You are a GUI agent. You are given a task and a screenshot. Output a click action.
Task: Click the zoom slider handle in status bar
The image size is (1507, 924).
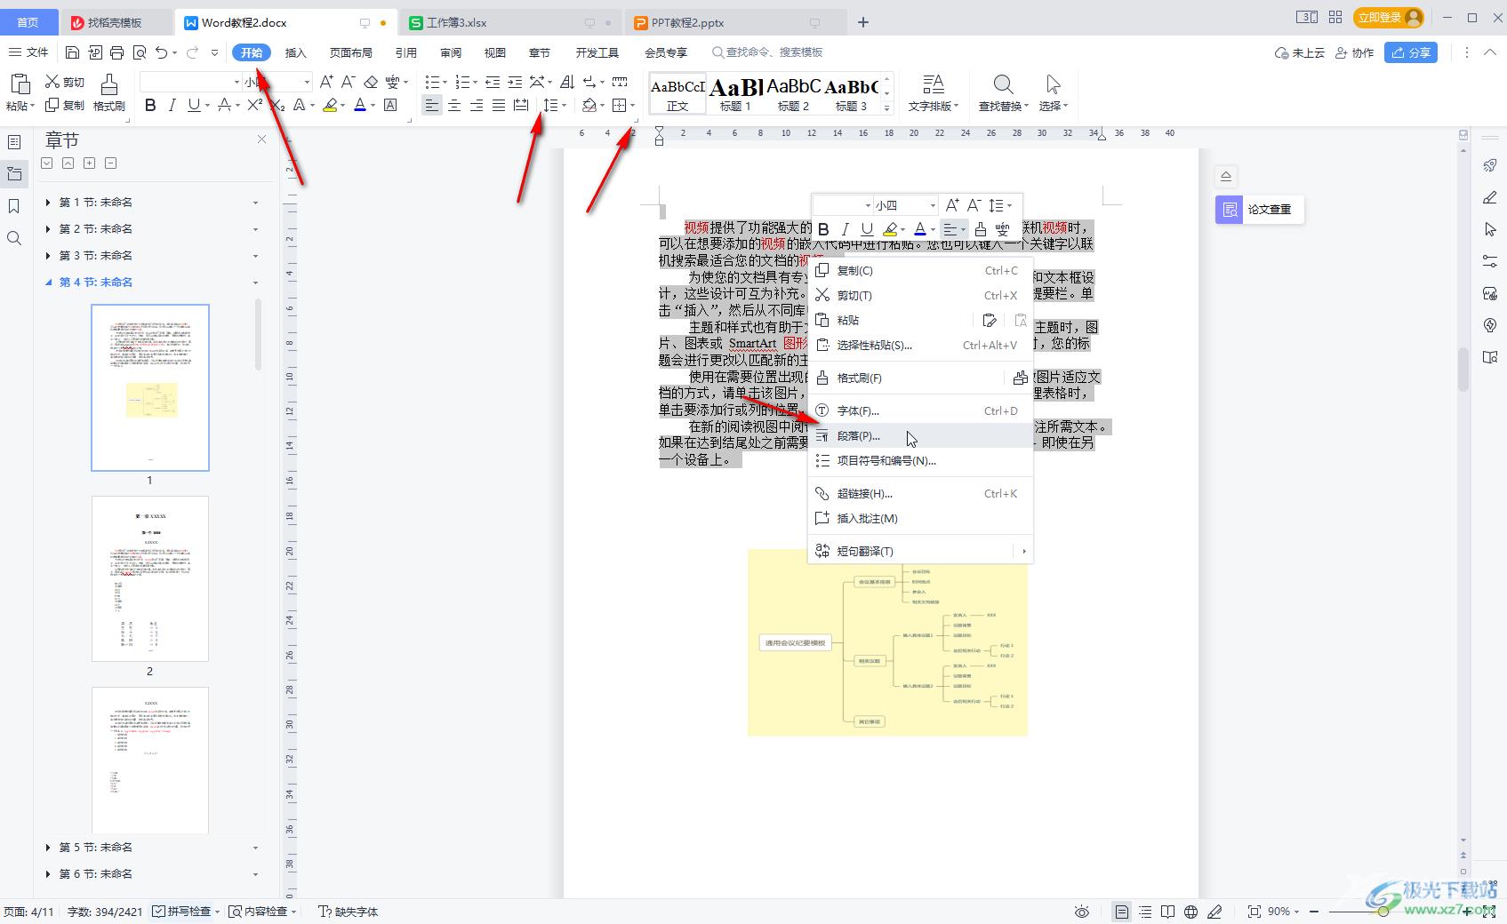coord(1383,912)
